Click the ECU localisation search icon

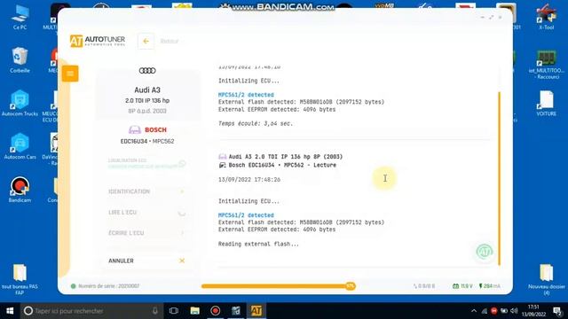click(x=182, y=164)
